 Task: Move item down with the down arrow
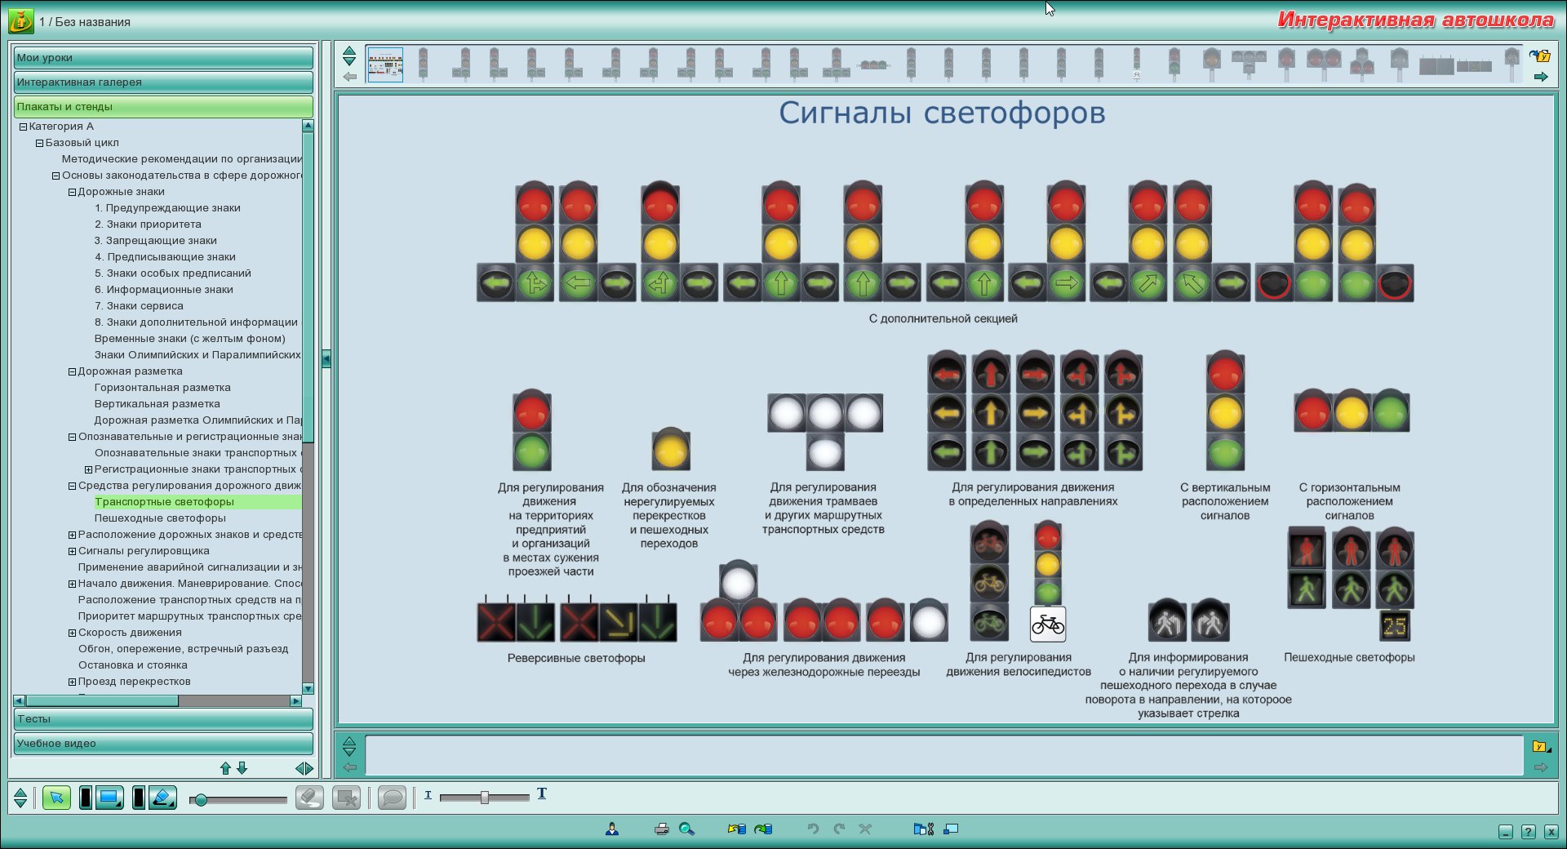tap(242, 768)
